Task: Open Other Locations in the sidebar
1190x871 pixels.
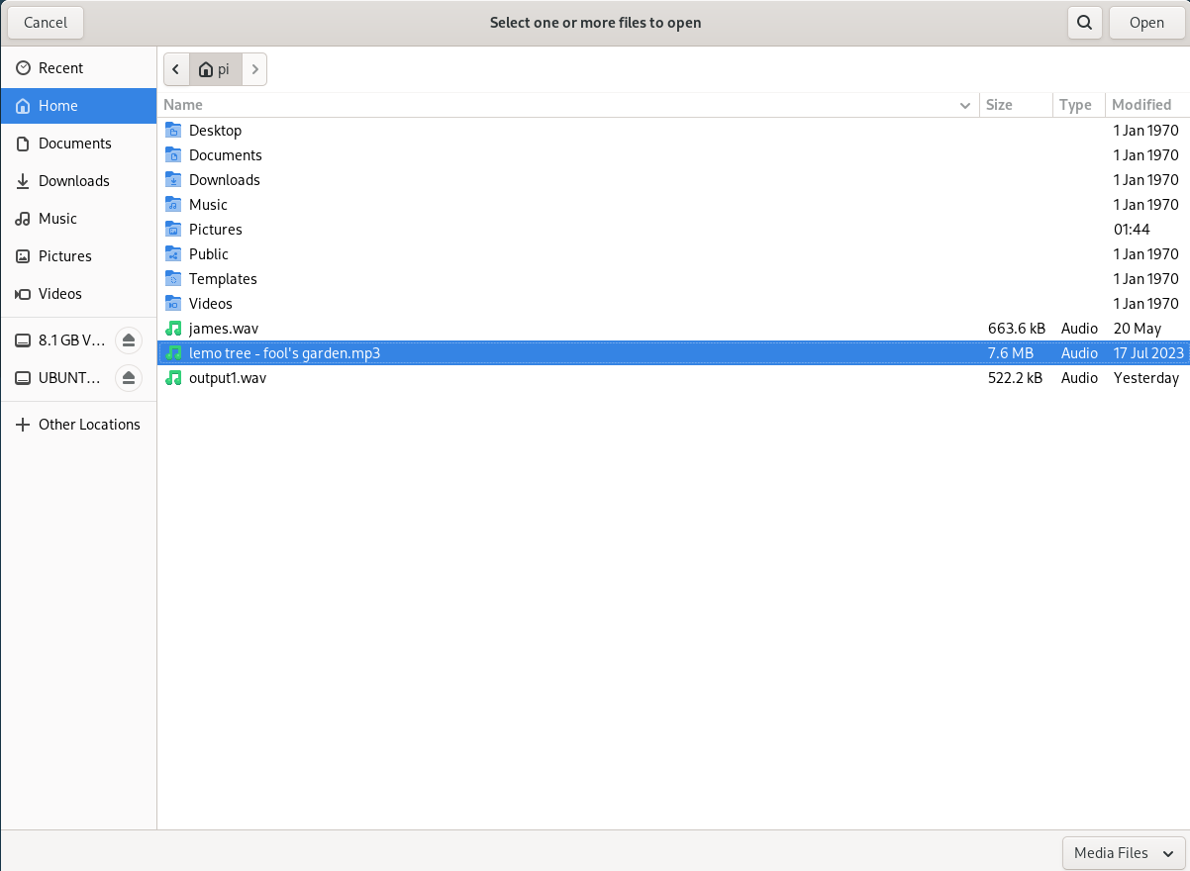Action: pos(89,425)
